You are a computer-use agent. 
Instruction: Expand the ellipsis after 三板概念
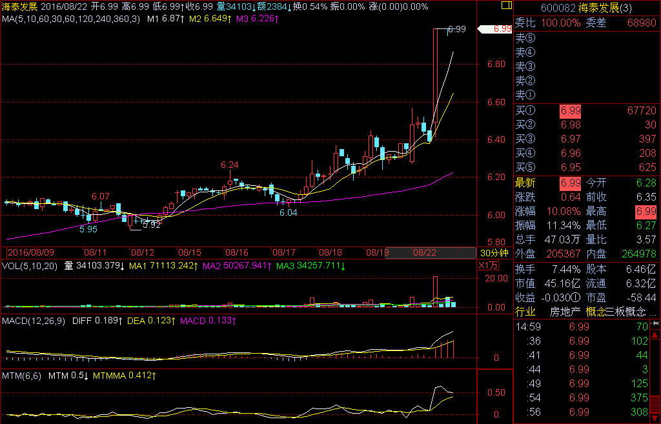pos(653,312)
